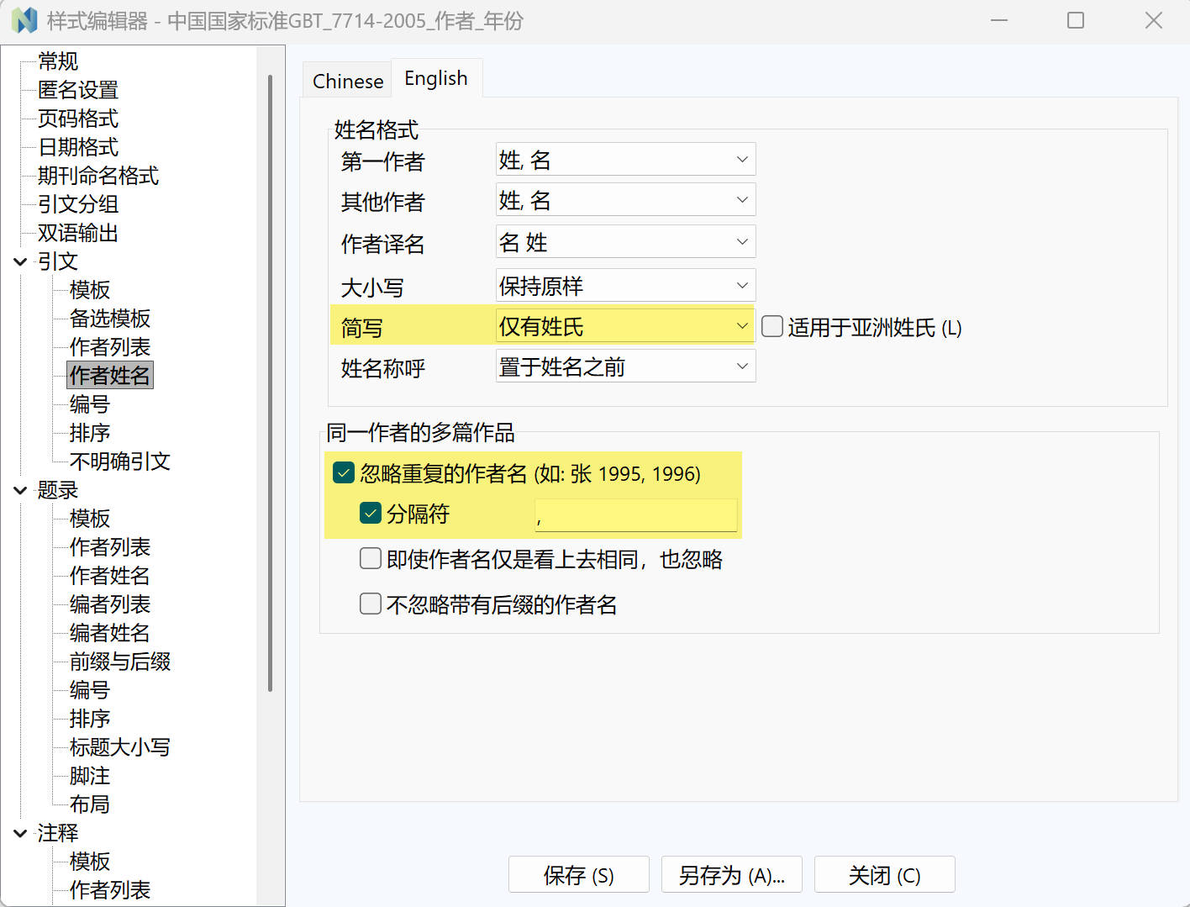This screenshot has width=1190, height=907.
Task: Select 作者列表 under 引文 in tree
Action: click(110, 347)
